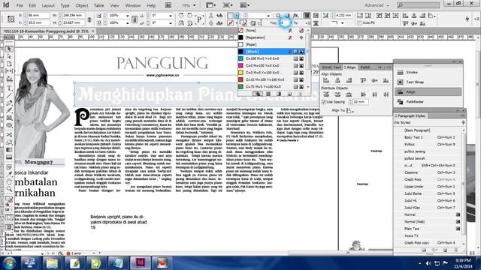Open the Object menu
The height and width of the screenshot is (270, 481).
click(82, 5)
